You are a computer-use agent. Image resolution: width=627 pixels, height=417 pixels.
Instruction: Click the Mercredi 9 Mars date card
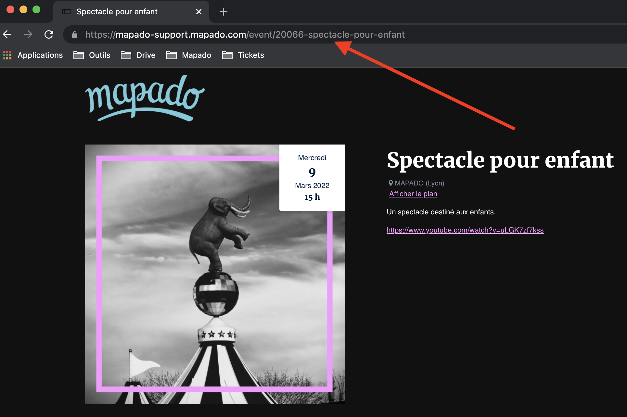(312, 177)
